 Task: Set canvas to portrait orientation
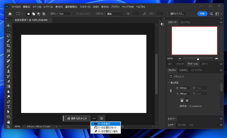coord(182,100)
